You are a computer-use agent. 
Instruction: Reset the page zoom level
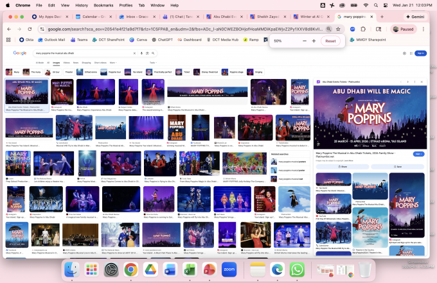[330, 40]
